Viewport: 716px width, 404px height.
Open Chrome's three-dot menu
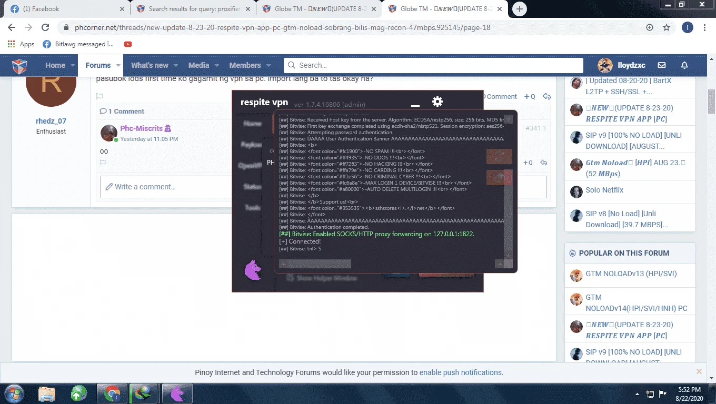point(705,27)
